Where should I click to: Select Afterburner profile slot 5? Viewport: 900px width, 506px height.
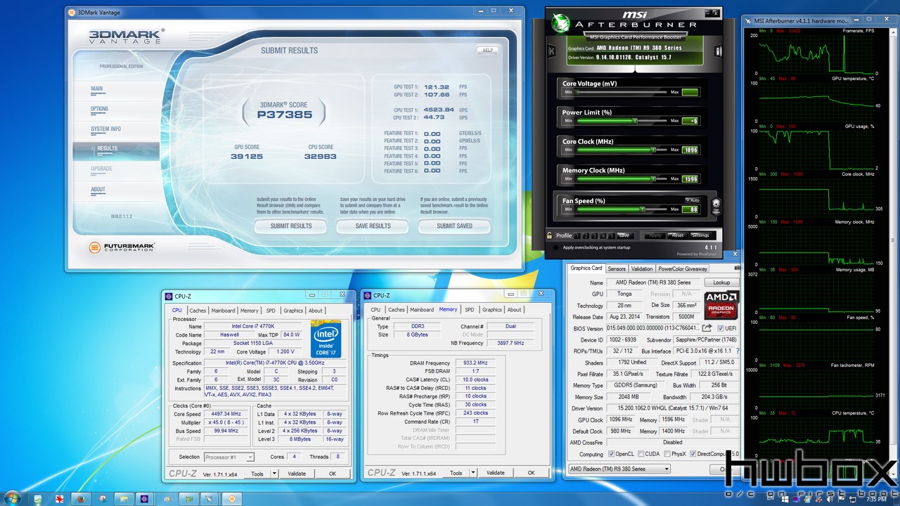click(612, 235)
